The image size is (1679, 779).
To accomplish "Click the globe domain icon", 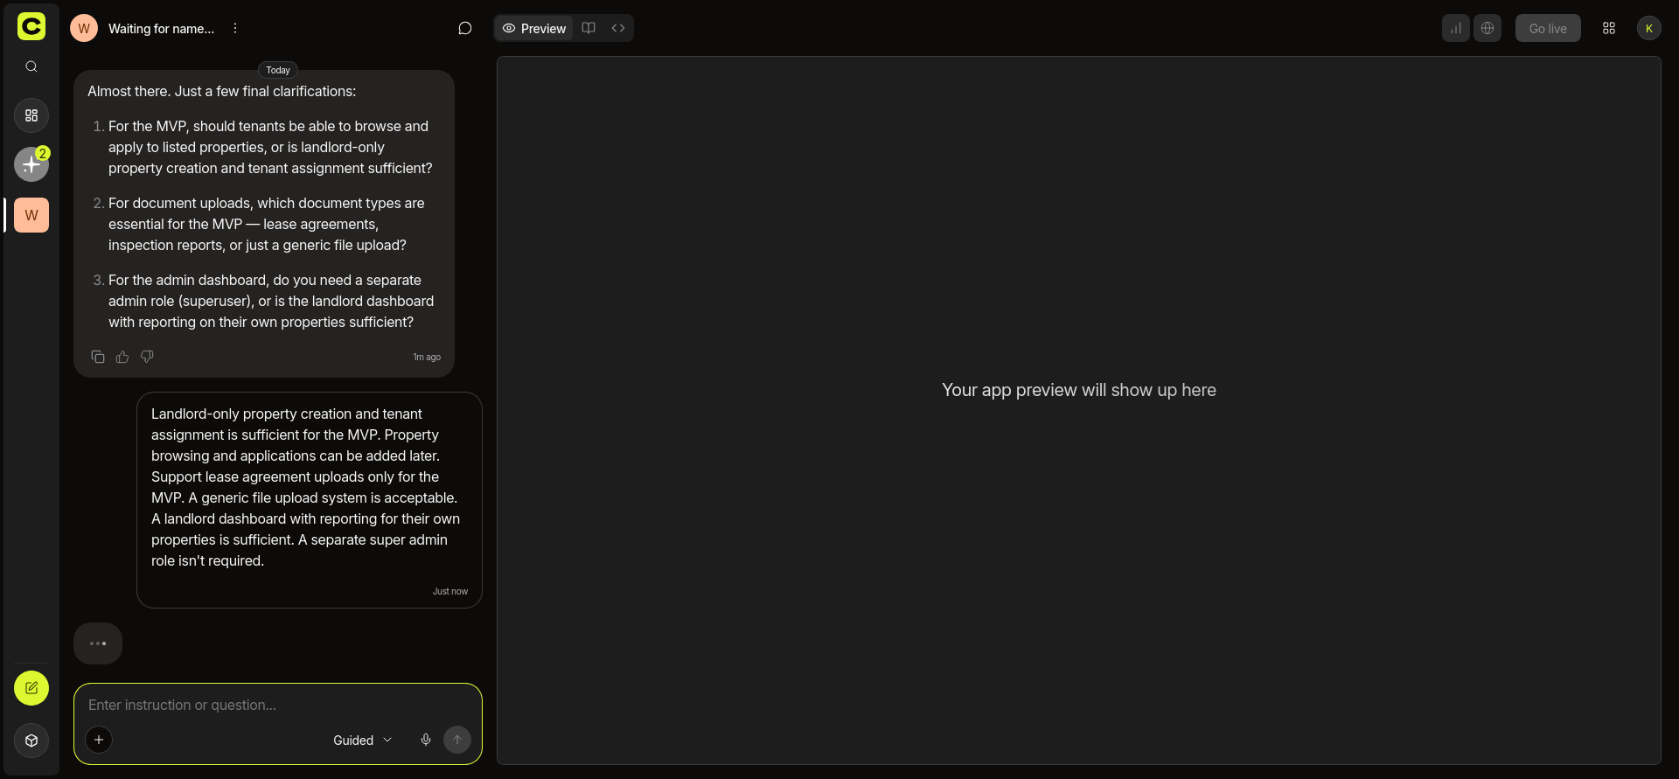I will (1487, 28).
